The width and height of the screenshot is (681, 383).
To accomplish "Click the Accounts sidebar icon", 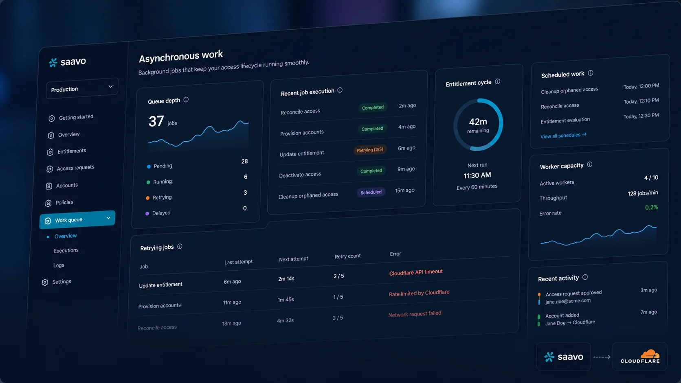I will click(49, 186).
